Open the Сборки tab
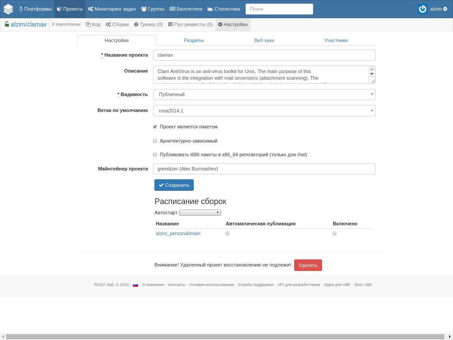This screenshot has width=453, height=340. [x=117, y=25]
